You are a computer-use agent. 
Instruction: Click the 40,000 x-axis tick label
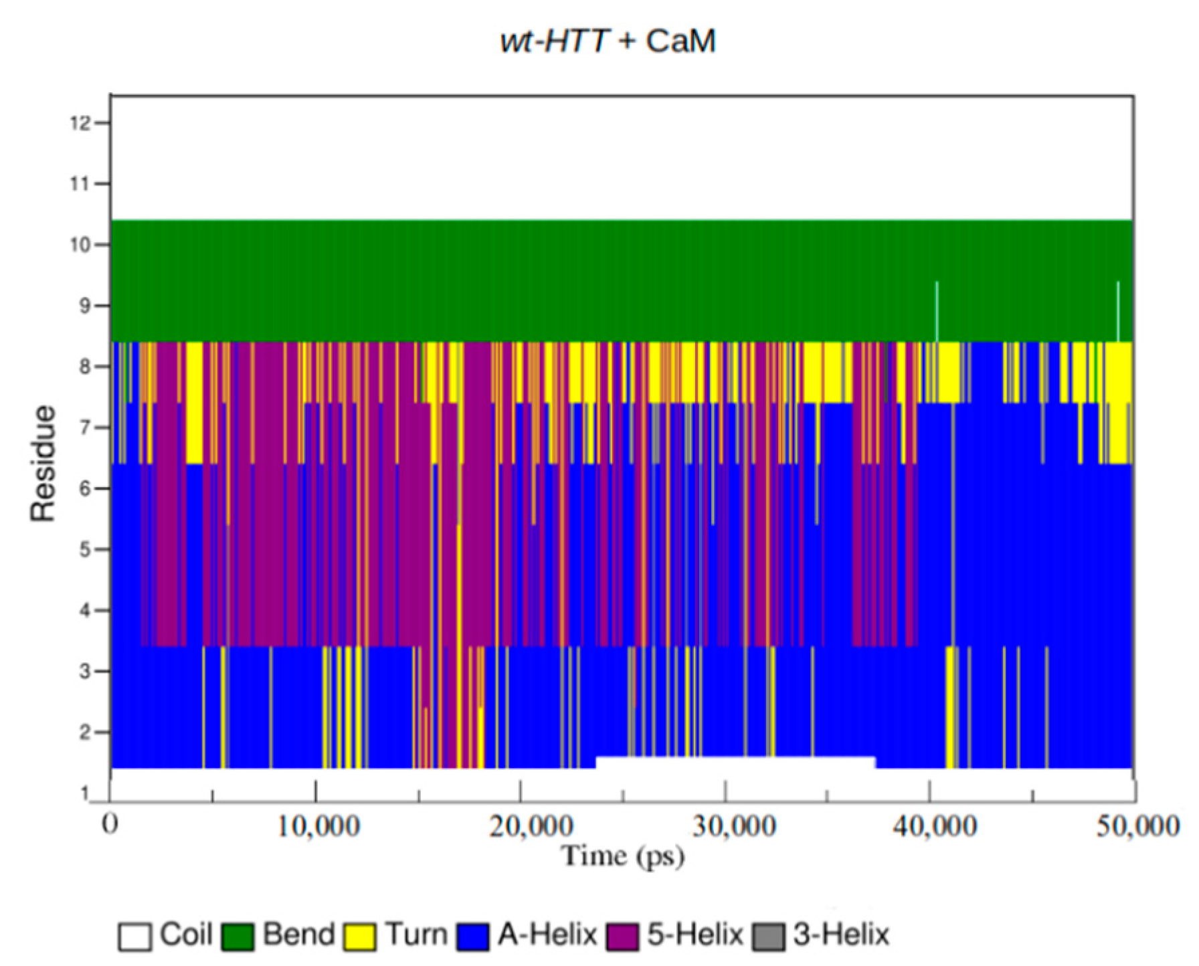[x=936, y=827]
